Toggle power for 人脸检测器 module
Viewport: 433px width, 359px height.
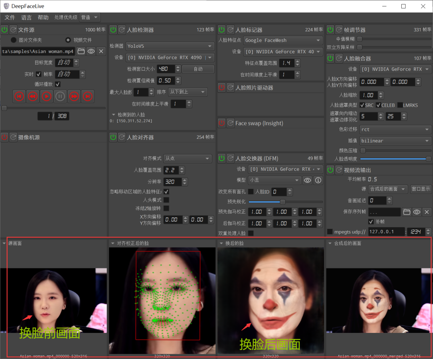click(113, 30)
